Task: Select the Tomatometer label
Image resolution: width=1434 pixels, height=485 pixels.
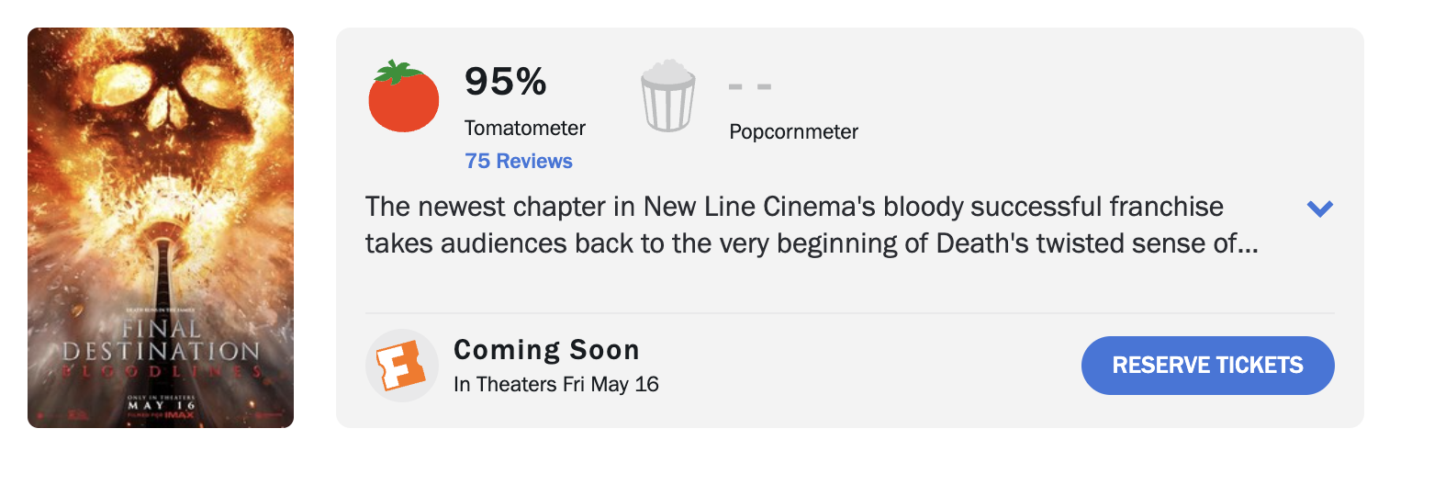Action: [x=525, y=128]
